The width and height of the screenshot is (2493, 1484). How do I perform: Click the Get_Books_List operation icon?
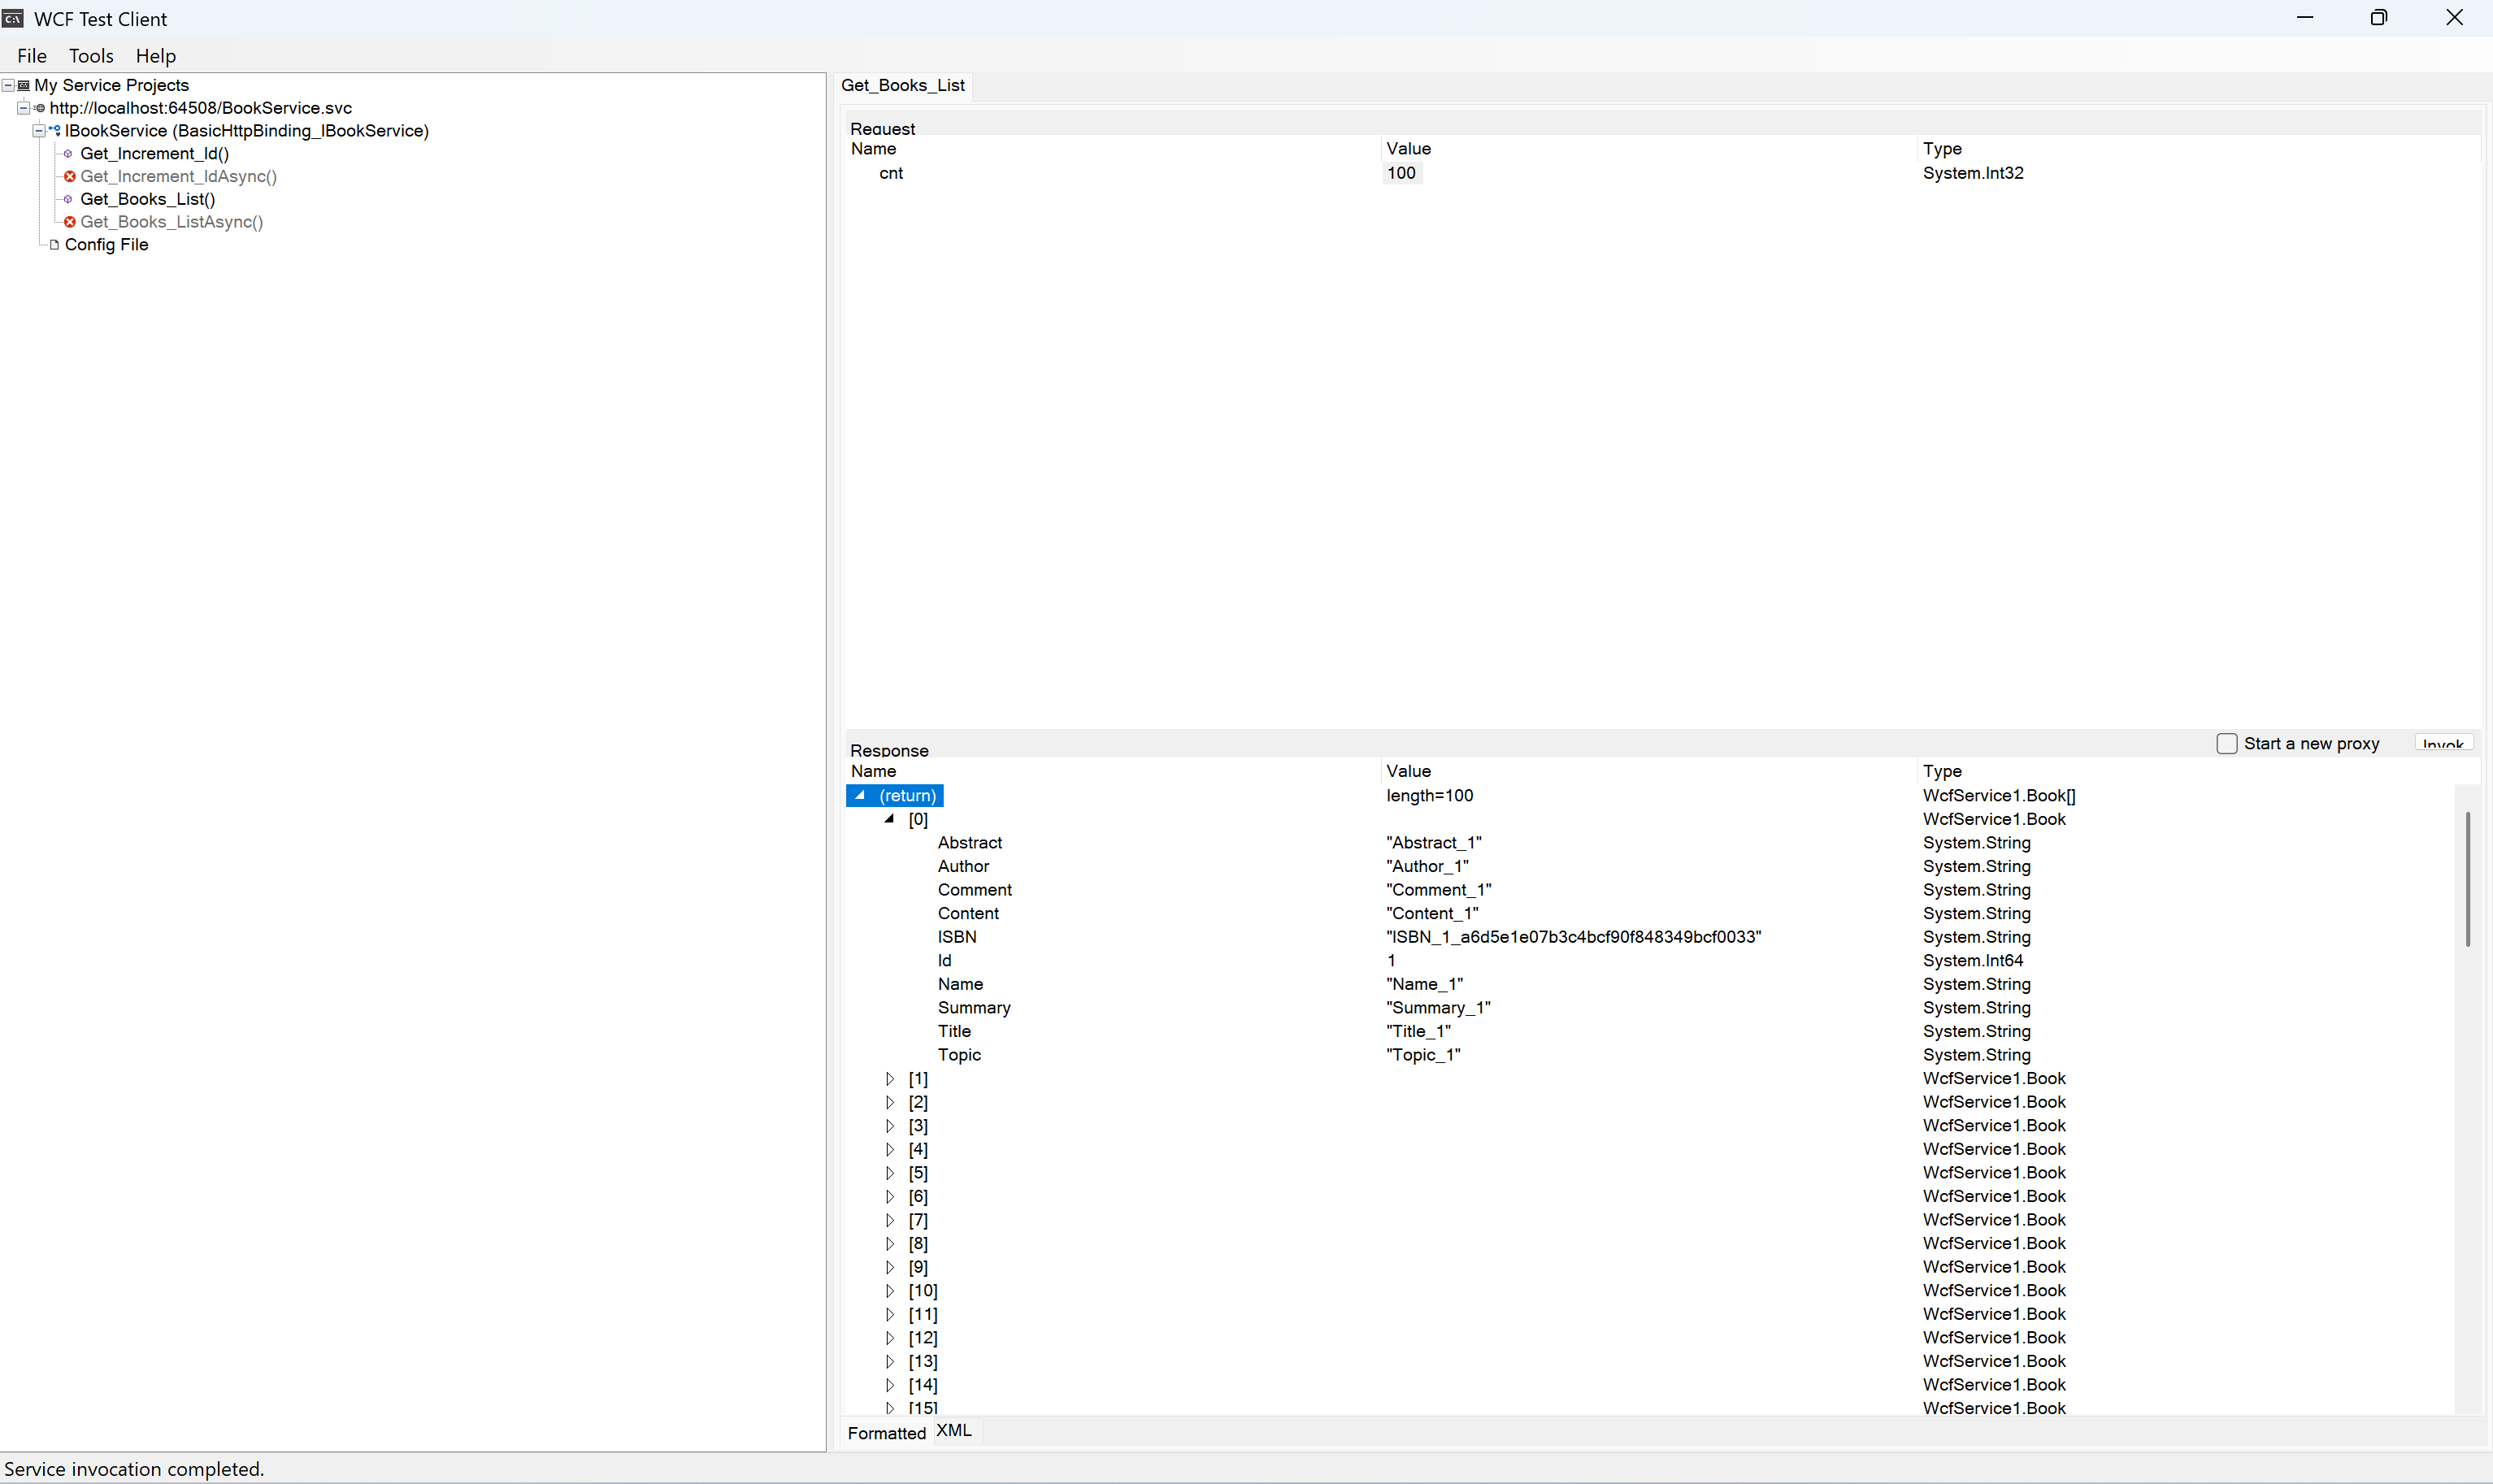pos(68,200)
